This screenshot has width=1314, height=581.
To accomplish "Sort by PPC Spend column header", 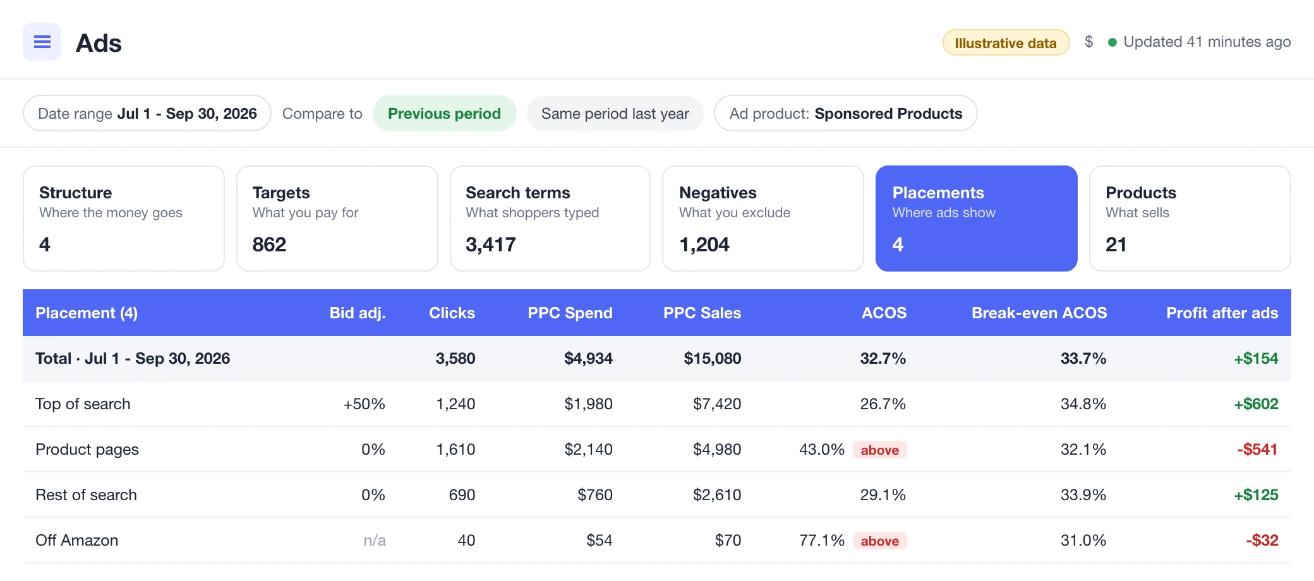I will click(570, 313).
